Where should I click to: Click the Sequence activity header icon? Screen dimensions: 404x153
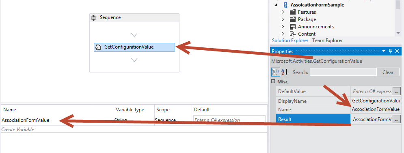(x=94, y=18)
